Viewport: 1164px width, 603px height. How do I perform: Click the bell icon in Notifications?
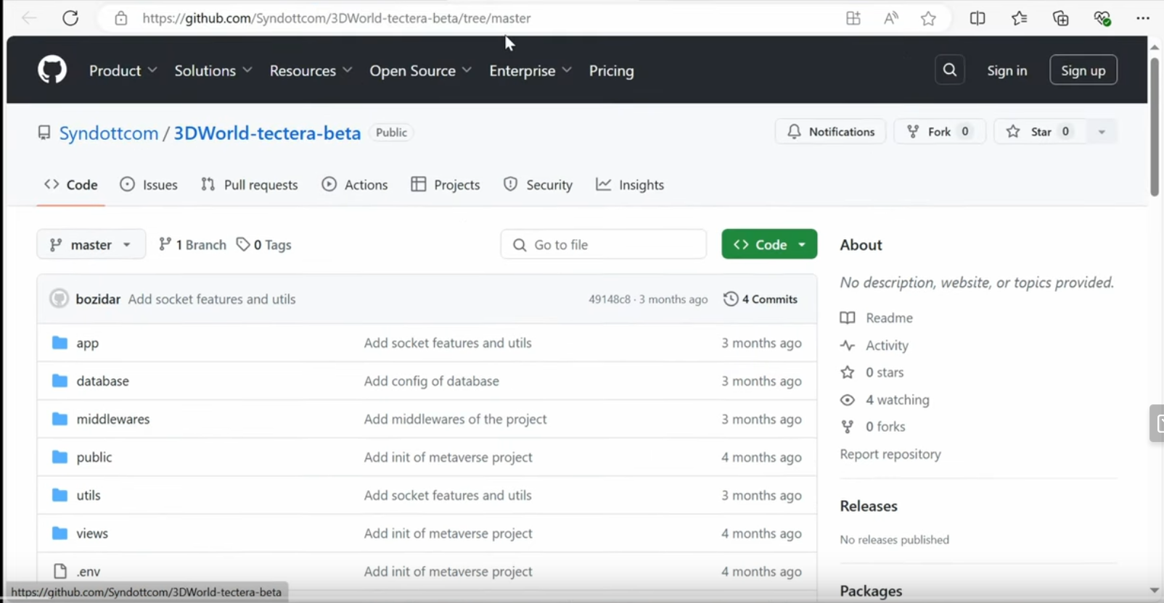pos(794,131)
